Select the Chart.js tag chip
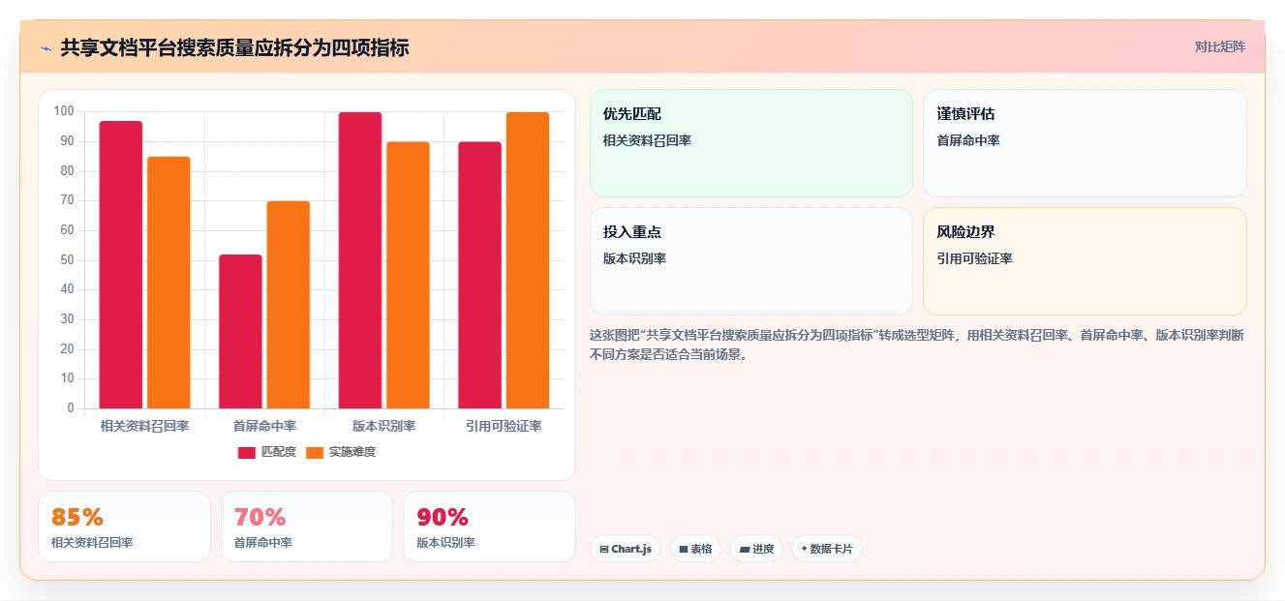 click(626, 549)
